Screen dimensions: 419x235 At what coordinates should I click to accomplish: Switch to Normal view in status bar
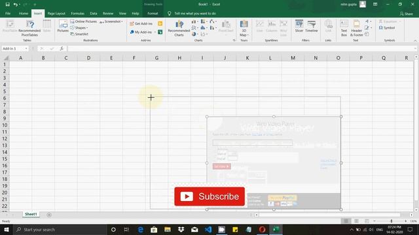click(346, 221)
